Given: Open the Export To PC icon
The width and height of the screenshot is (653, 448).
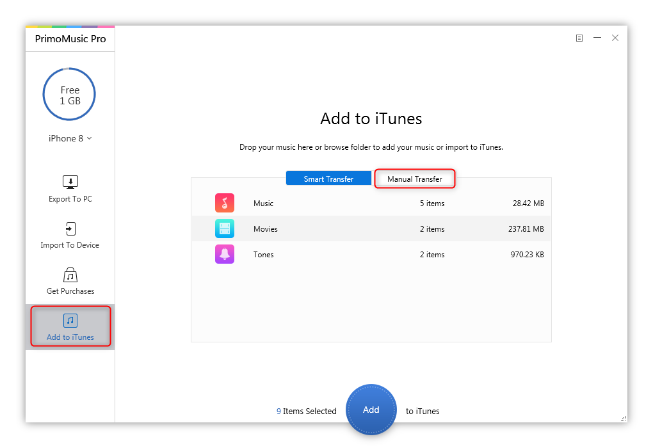Looking at the screenshot, I should pos(70,182).
